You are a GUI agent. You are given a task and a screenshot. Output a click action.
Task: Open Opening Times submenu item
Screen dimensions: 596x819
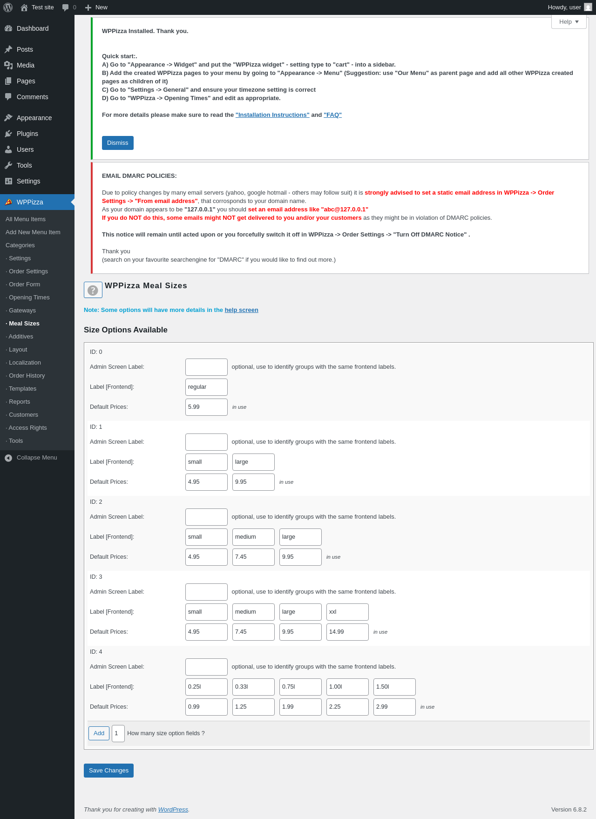click(x=27, y=298)
